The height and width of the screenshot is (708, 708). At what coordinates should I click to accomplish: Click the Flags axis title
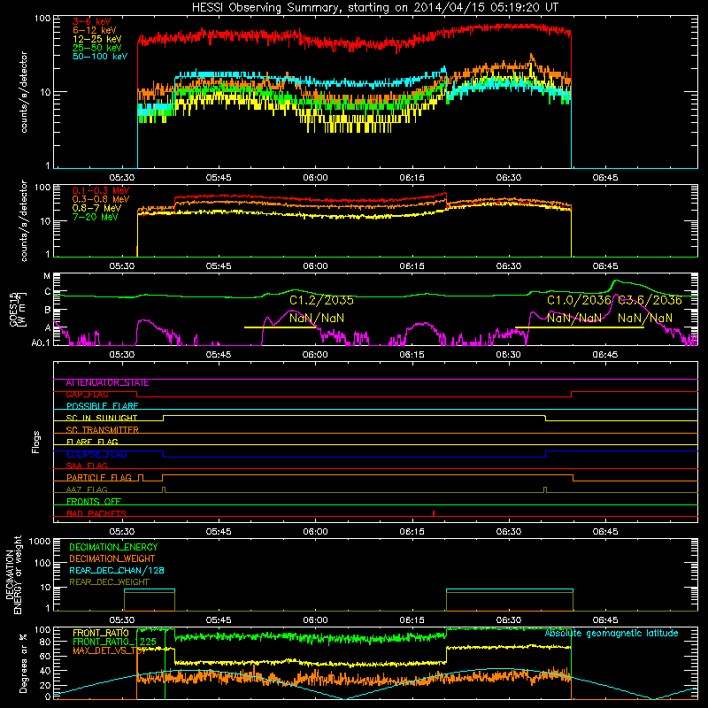(x=36, y=442)
